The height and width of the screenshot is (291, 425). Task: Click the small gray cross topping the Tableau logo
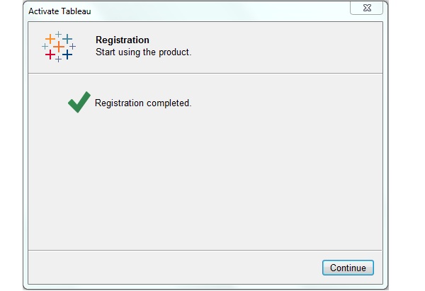coord(58,34)
